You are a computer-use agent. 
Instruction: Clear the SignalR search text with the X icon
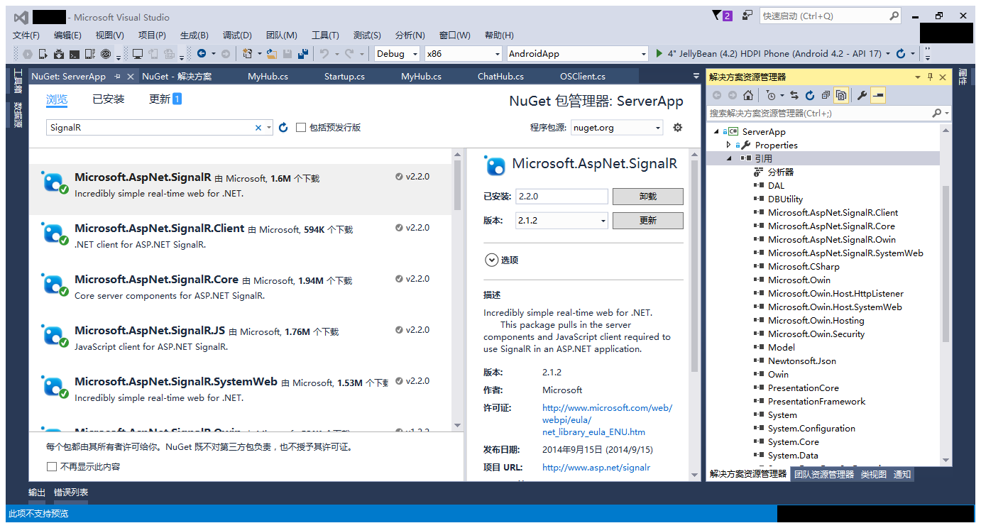click(258, 128)
